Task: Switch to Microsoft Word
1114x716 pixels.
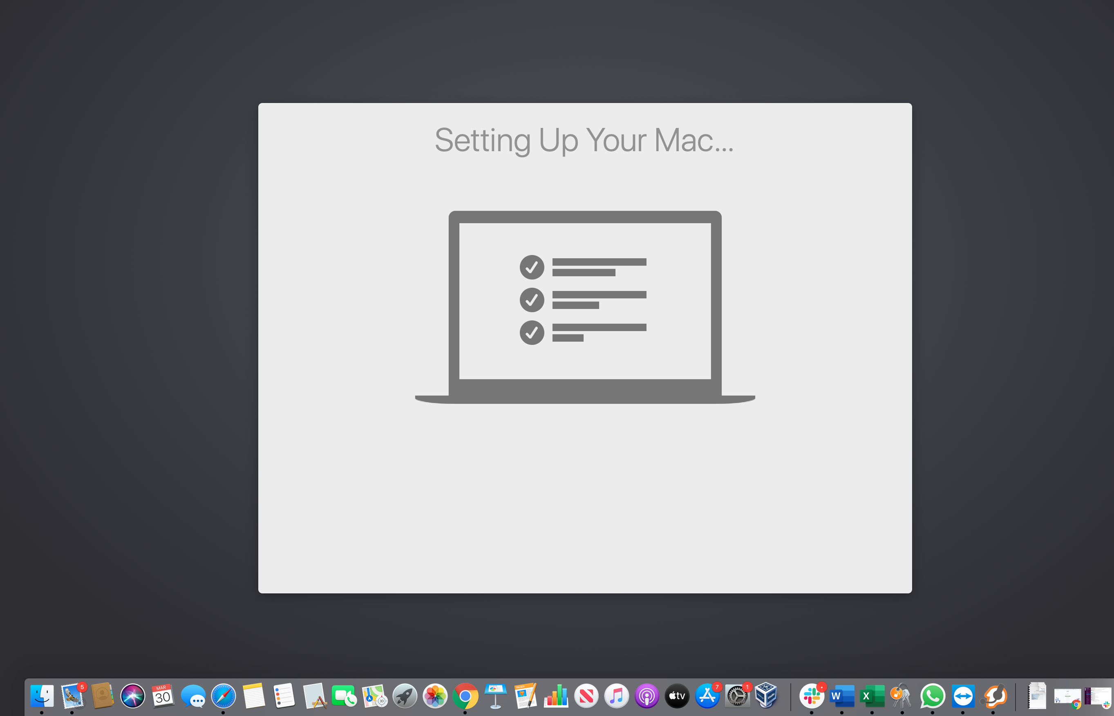Action: (841, 696)
